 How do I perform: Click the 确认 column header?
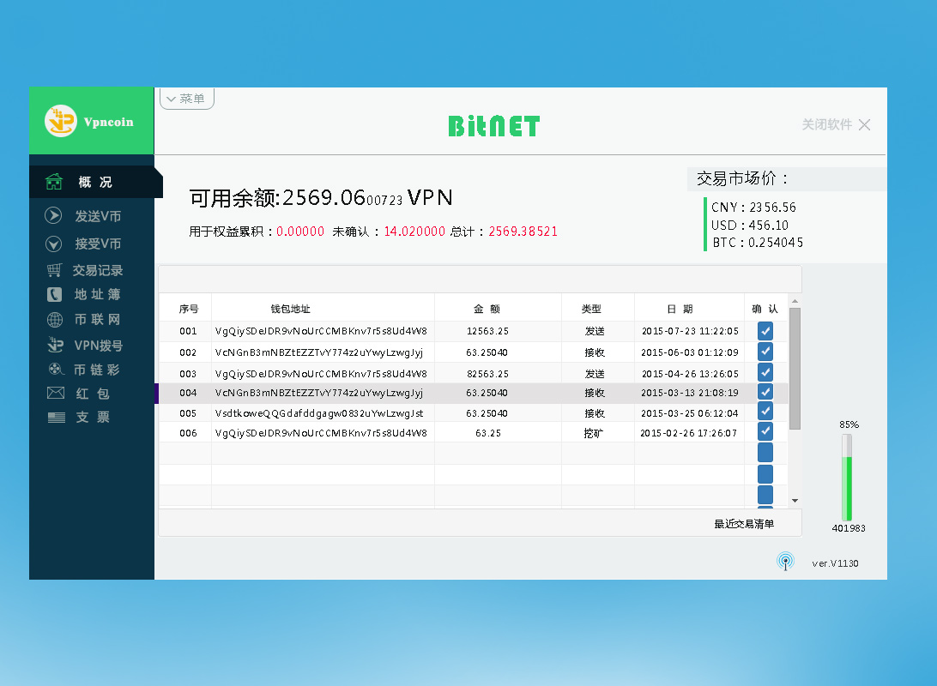pos(765,309)
